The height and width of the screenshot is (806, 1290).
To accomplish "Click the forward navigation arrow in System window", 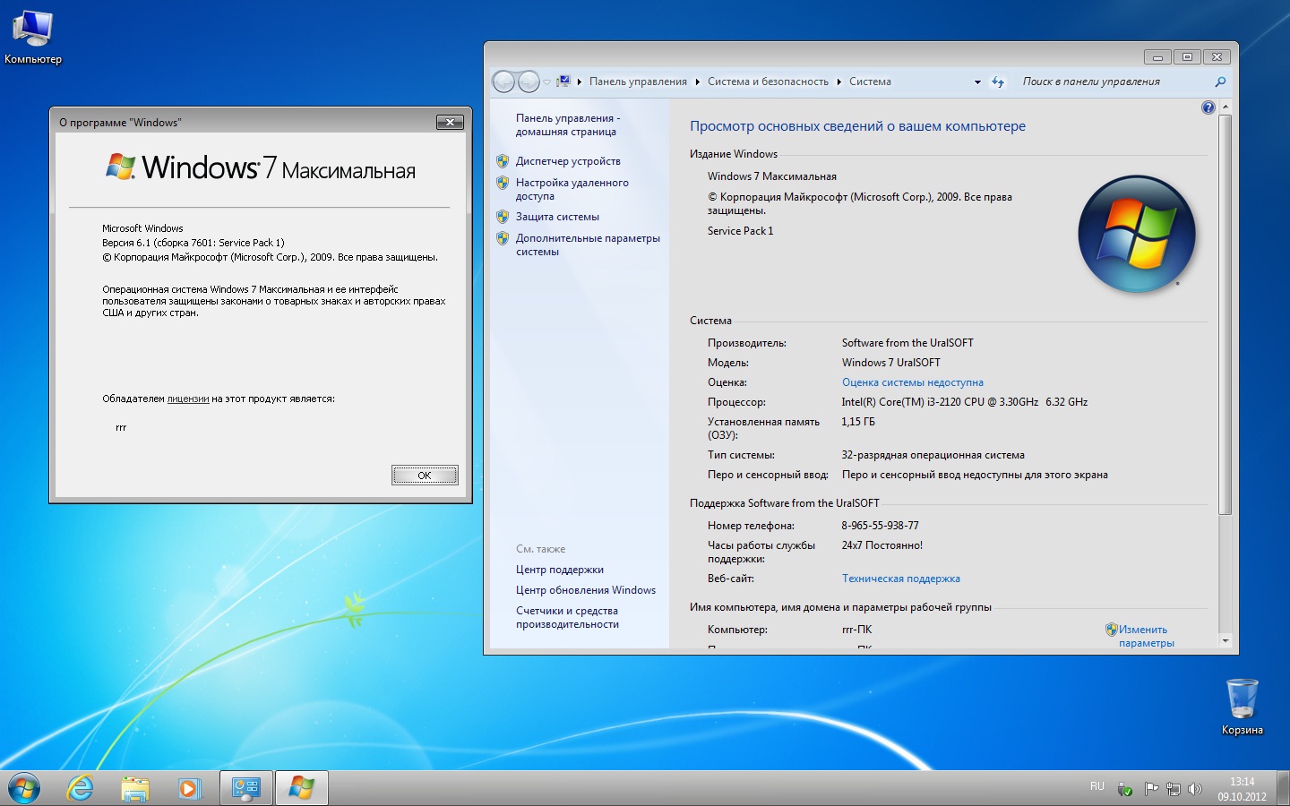I will (x=529, y=81).
